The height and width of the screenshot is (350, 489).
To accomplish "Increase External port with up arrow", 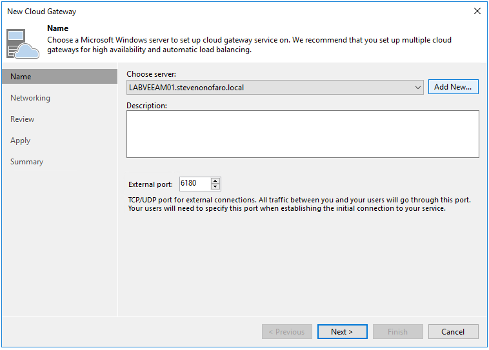I will [215, 181].
